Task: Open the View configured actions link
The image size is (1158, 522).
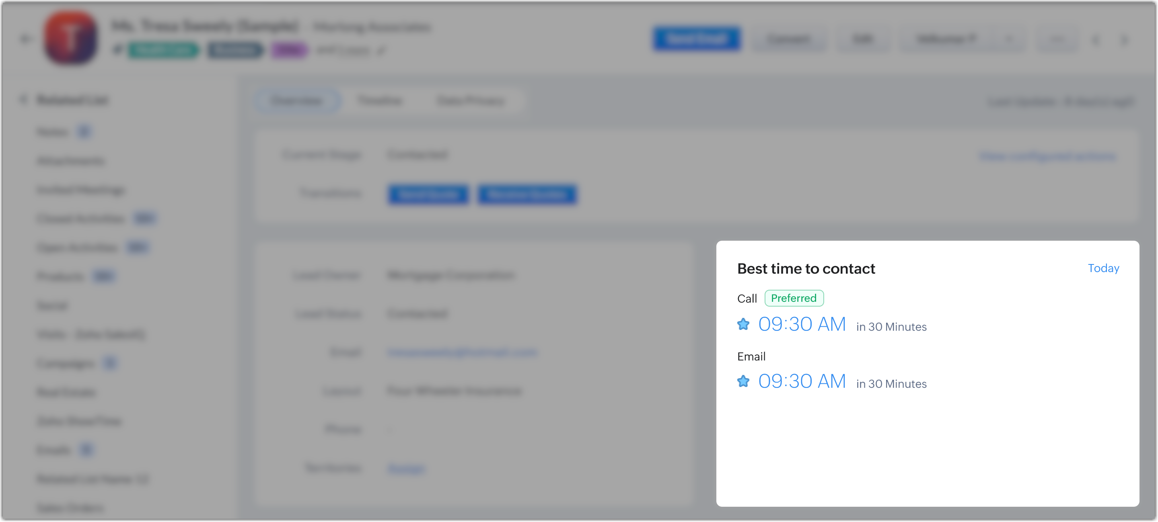Action: (x=1047, y=156)
